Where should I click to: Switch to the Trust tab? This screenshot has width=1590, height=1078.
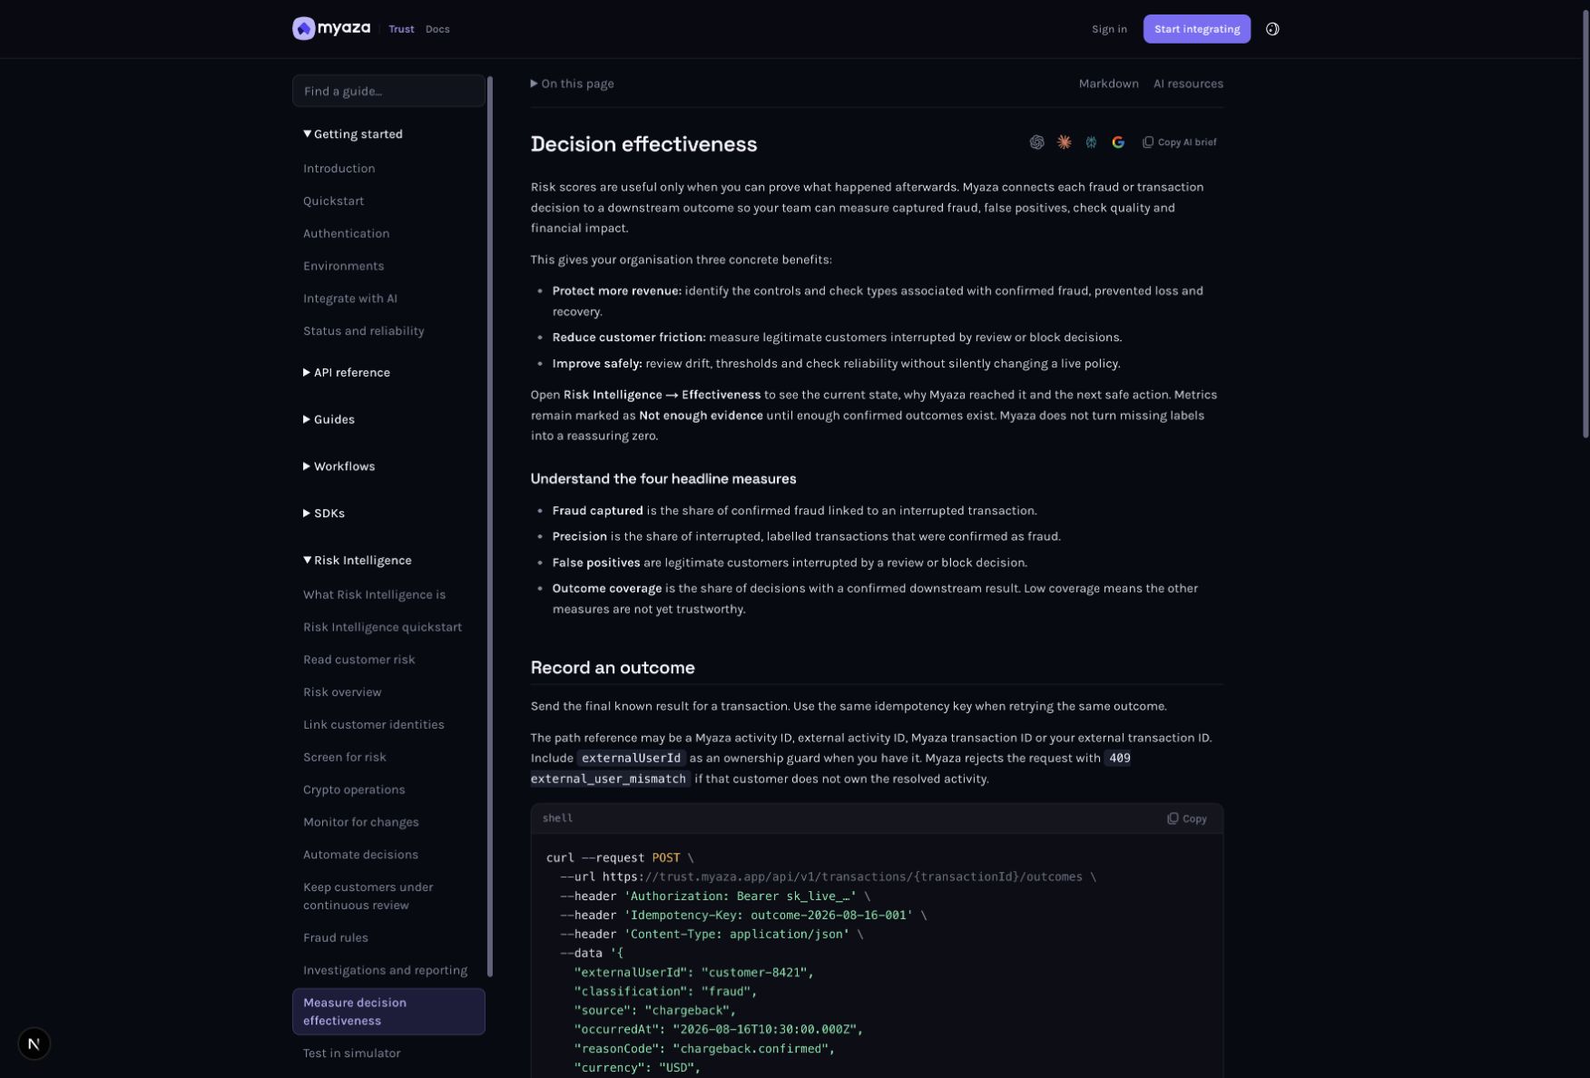click(401, 29)
